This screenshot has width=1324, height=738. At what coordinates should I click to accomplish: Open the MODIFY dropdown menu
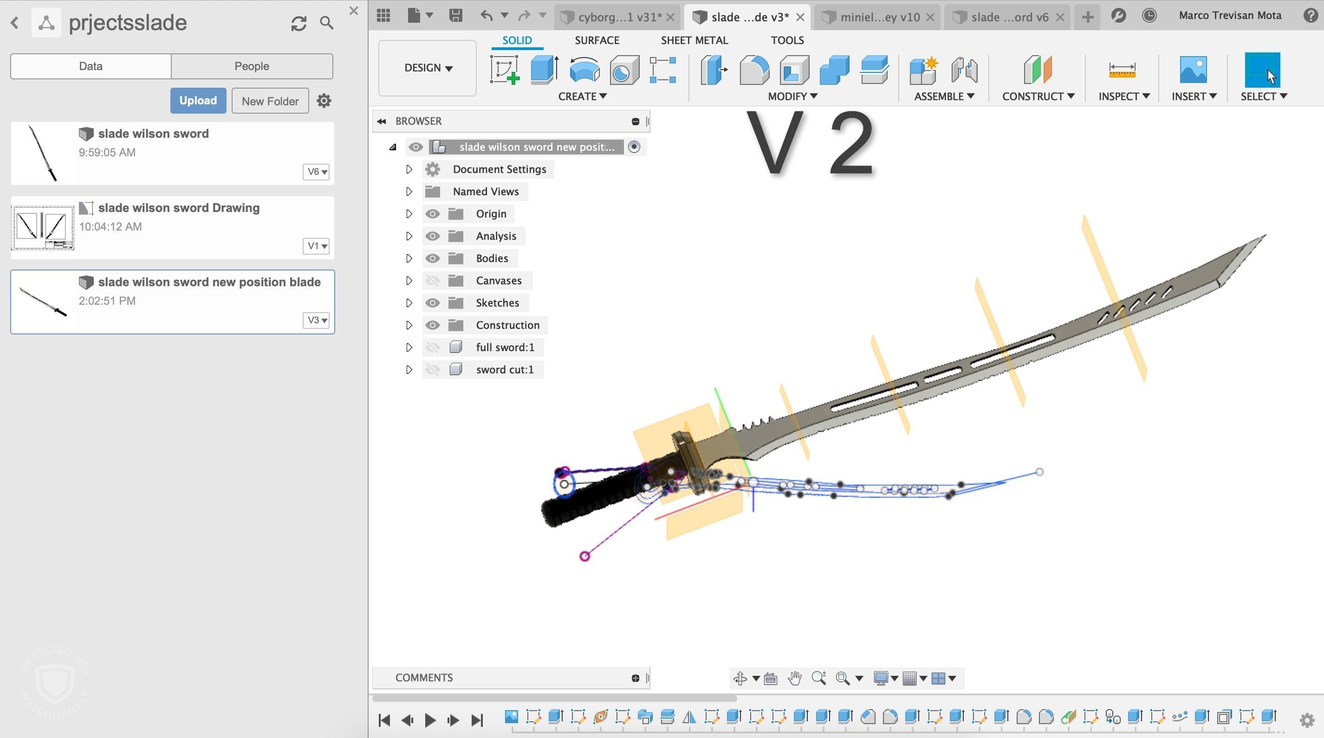(792, 96)
